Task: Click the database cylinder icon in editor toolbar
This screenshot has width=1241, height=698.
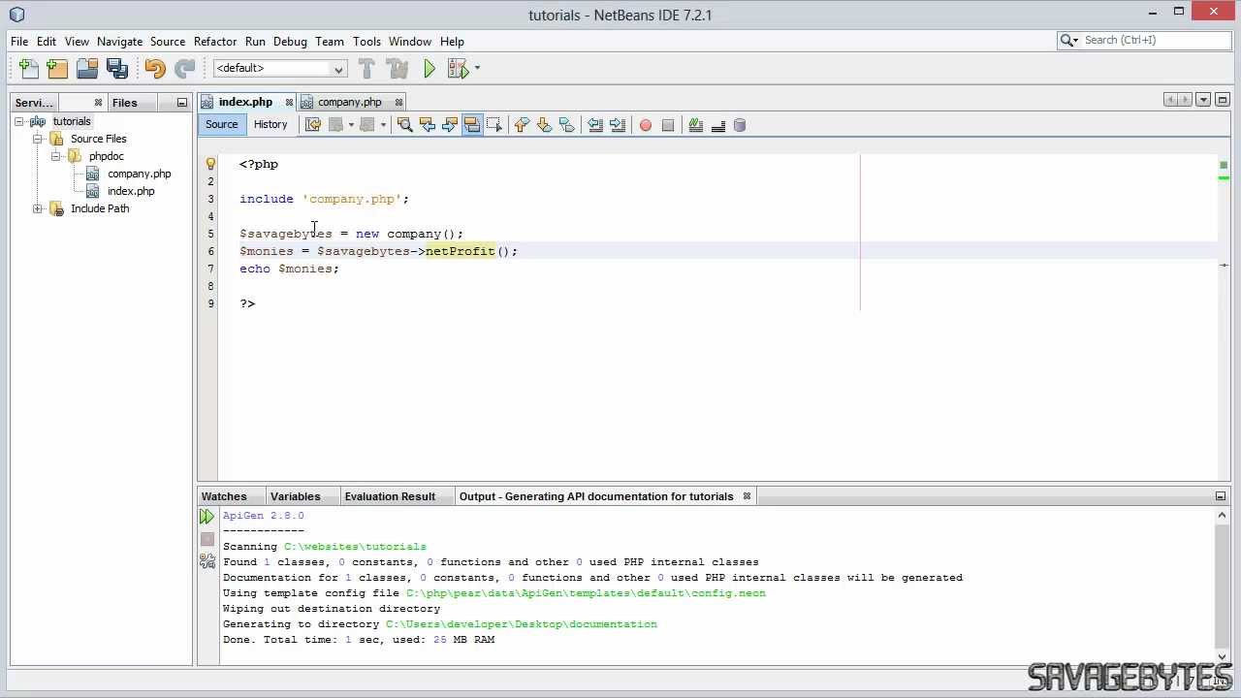Action: point(740,125)
